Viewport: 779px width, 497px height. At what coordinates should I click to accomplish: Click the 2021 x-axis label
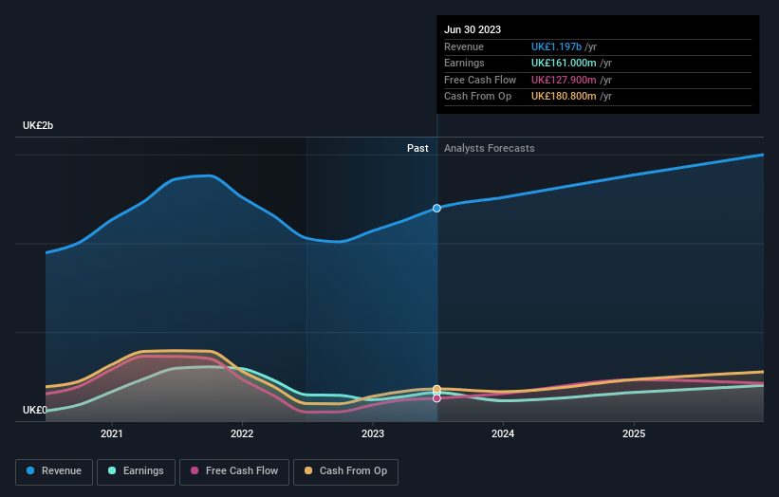pos(111,433)
